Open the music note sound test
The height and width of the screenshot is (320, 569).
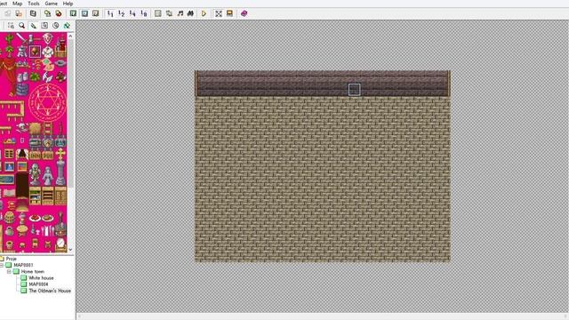(180, 13)
